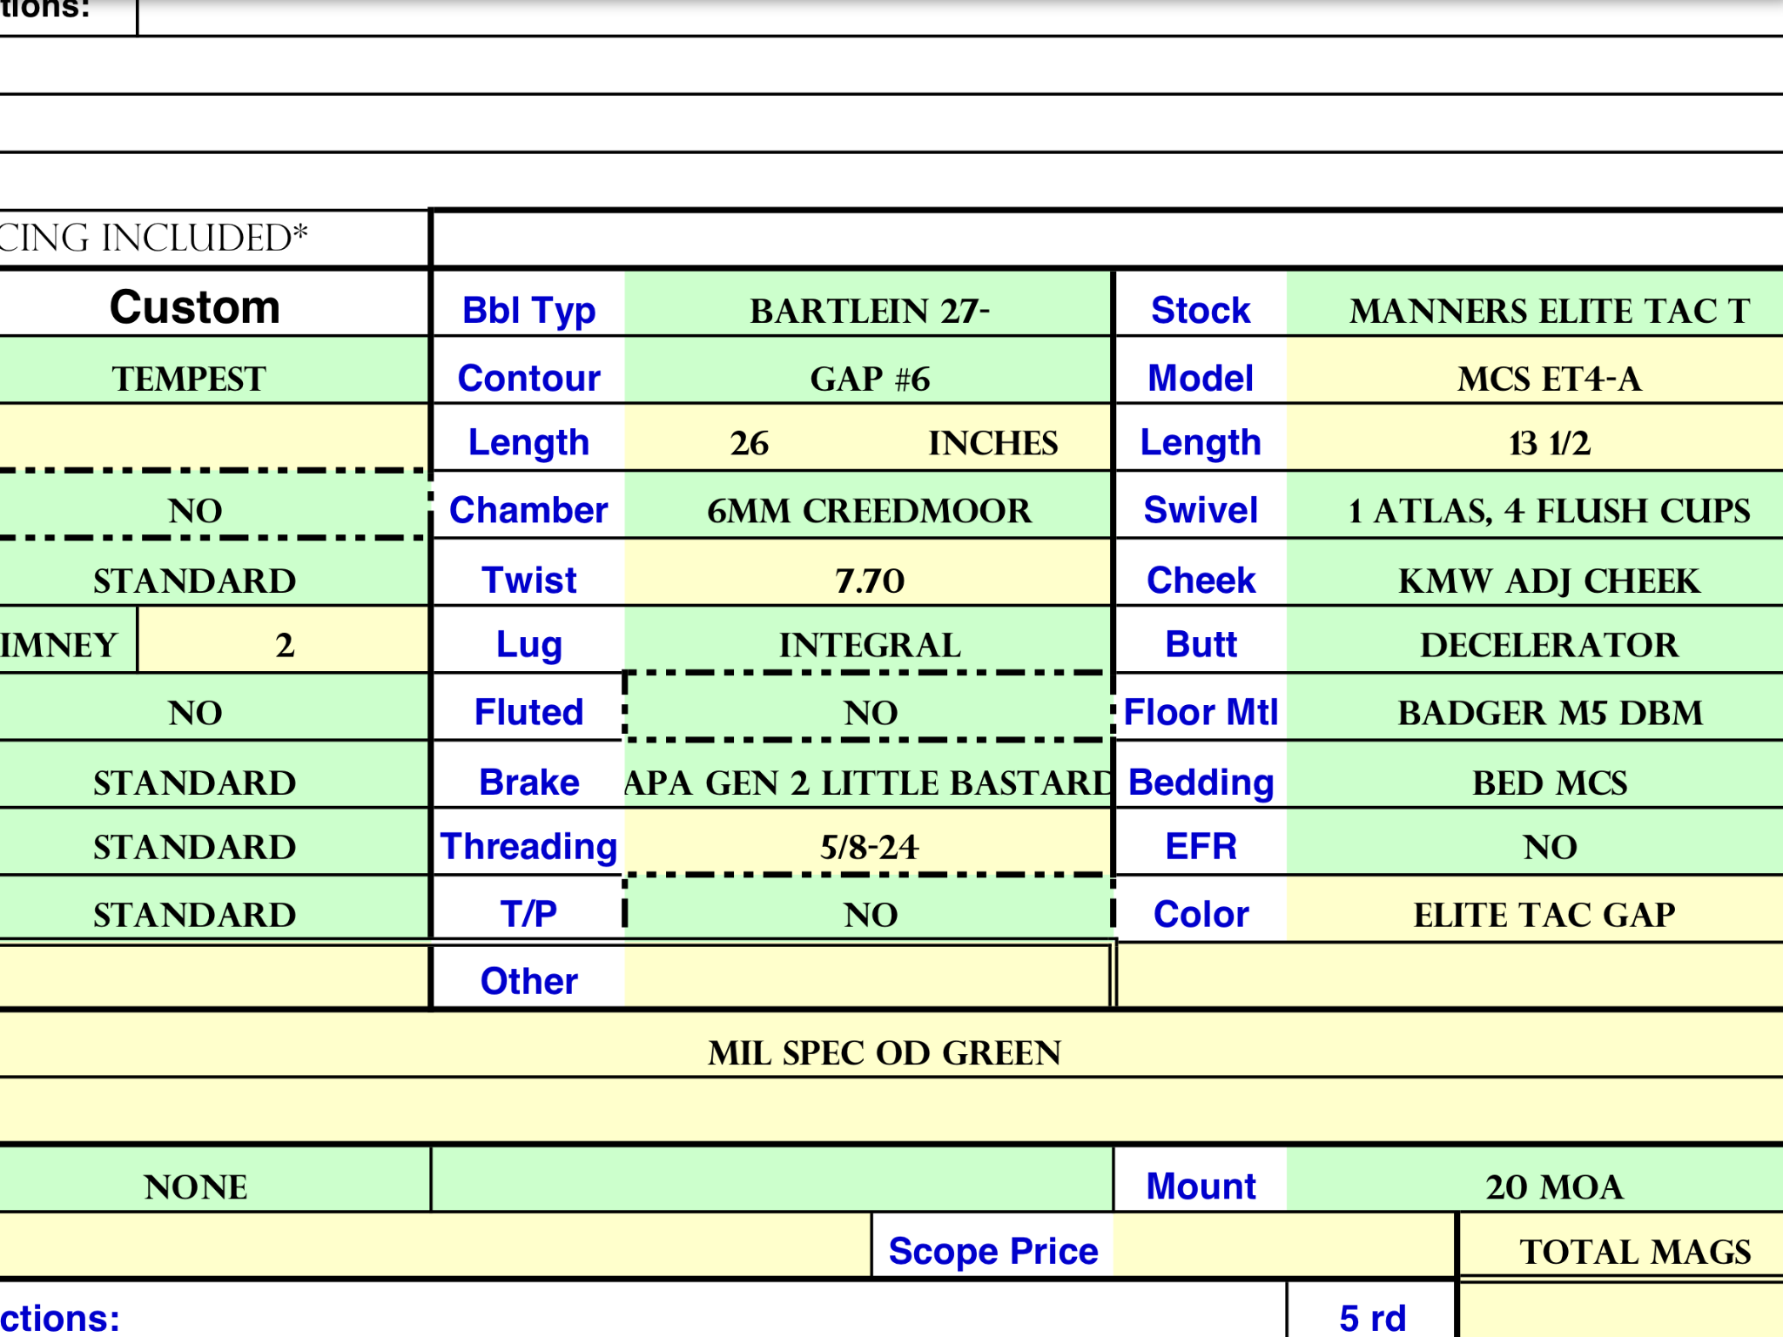This screenshot has height=1337, width=1783.
Task: Click the 'Brake' label
Action: coord(528,782)
